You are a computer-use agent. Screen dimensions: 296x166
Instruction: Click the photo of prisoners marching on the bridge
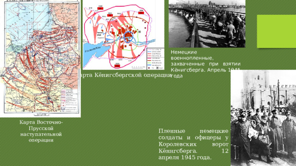click(x=207, y=24)
